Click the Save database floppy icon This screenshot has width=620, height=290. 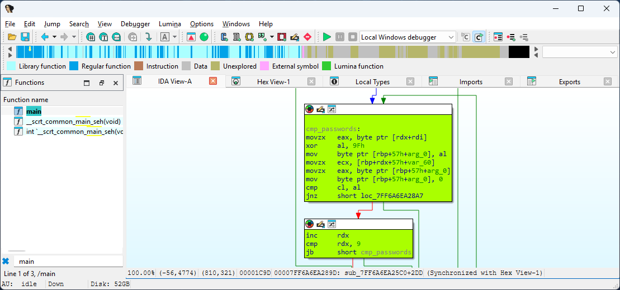25,37
